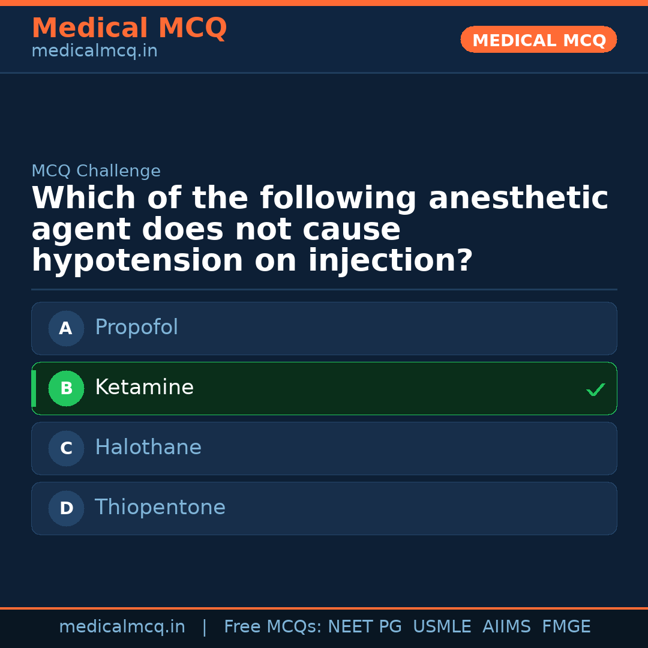Select the Propofol answer option
Image resolution: width=648 pixels, height=648 pixels.
tap(324, 328)
